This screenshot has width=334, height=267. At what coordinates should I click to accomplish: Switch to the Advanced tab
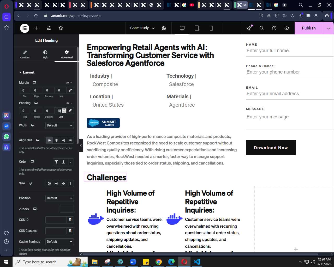tap(67, 54)
